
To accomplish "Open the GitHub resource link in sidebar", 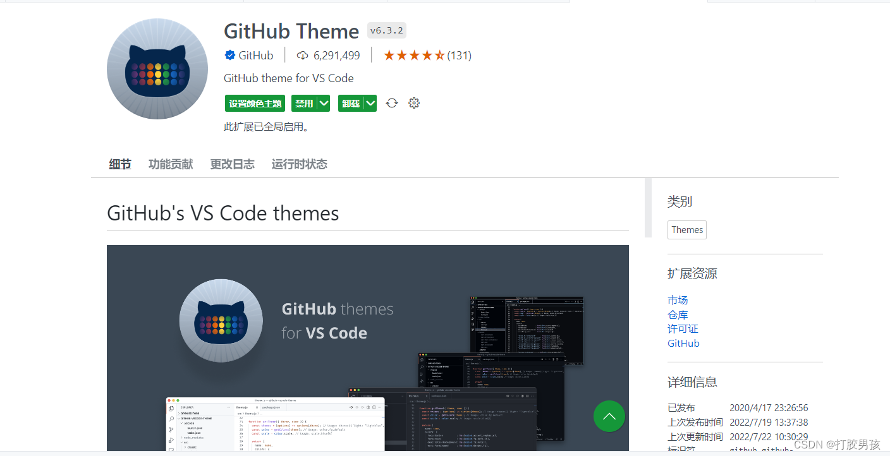I will [683, 344].
